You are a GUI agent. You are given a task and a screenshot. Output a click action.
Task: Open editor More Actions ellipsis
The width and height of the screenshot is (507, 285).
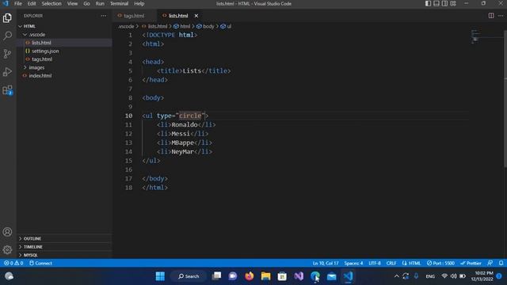pyautogui.click(x=501, y=16)
